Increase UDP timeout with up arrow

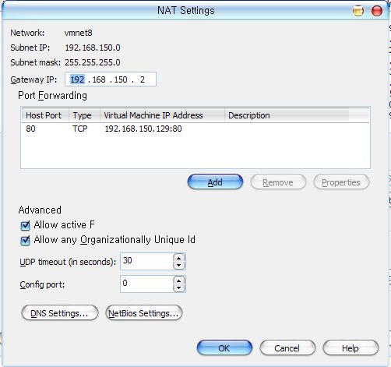coord(178,258)
